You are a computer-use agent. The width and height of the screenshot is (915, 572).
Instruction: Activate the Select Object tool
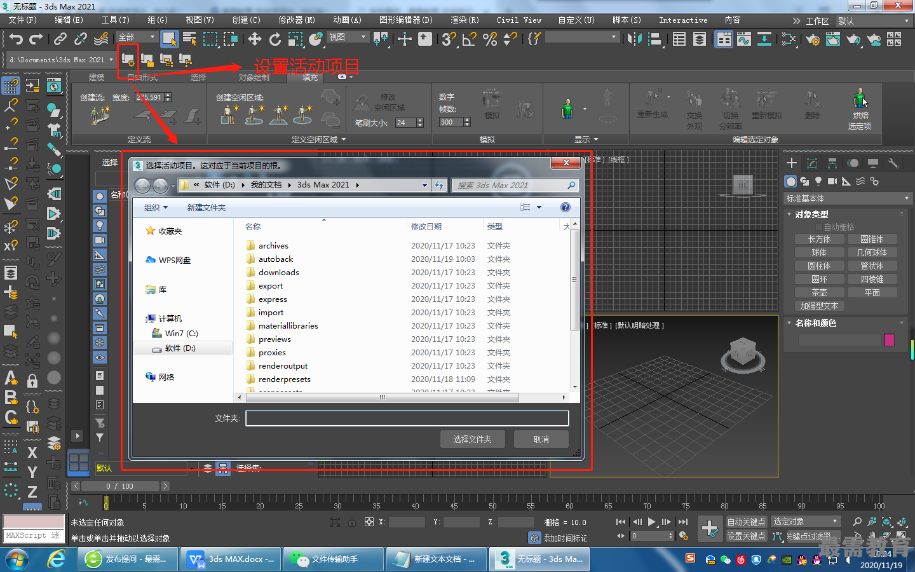169,39
